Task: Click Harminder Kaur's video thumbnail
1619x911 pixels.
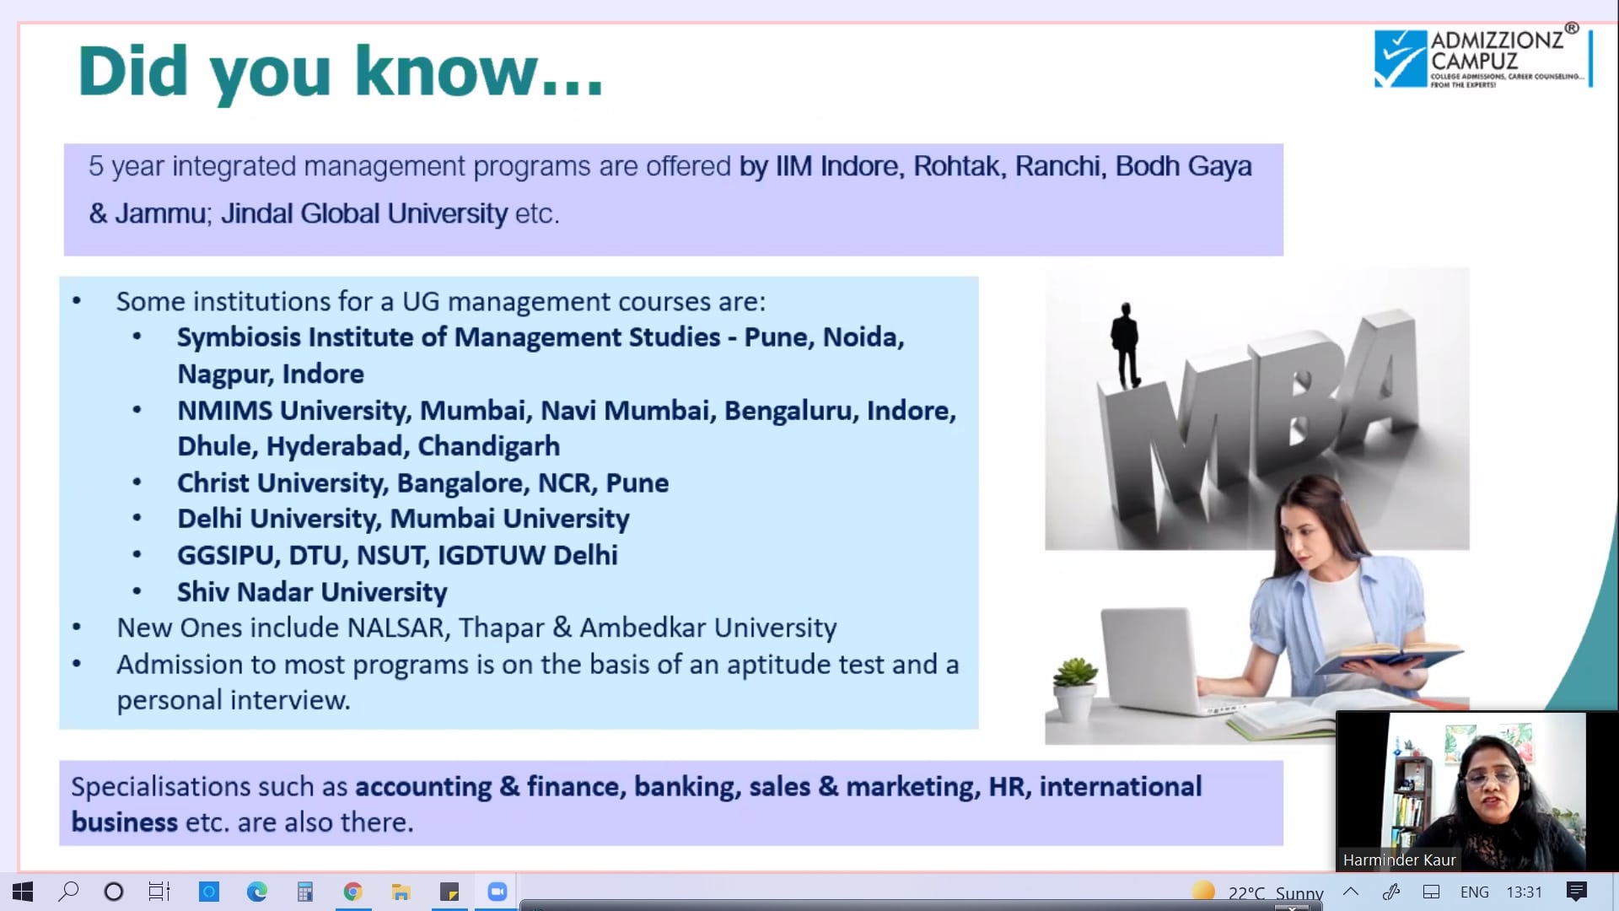Action: click(1476, 789)
